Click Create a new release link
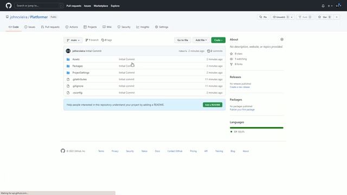 pyautogui.click(x=240, y=87)
